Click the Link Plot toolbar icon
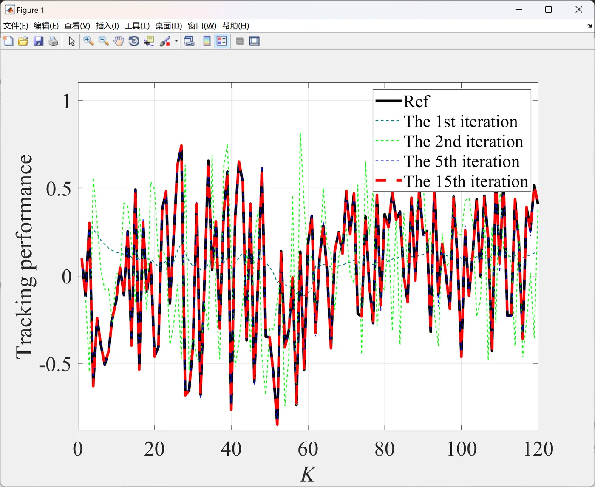The image size is (595, 487). tap(189, 41)
